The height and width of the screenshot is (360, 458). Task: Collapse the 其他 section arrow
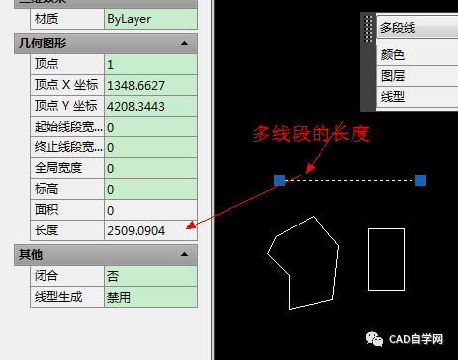pos(185,254)
